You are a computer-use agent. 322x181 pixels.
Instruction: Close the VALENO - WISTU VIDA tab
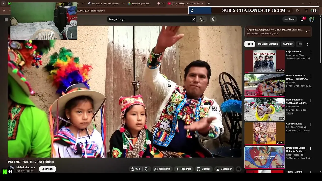[203, 4]
